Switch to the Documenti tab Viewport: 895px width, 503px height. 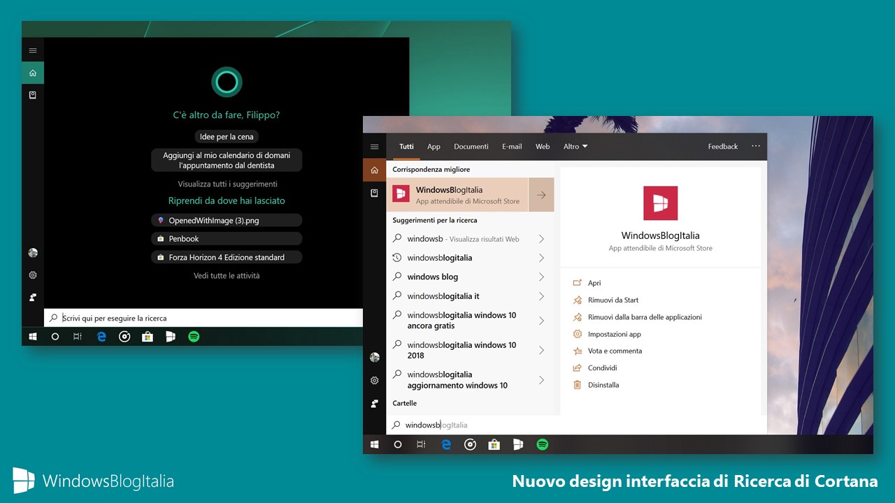click(471, 147)
